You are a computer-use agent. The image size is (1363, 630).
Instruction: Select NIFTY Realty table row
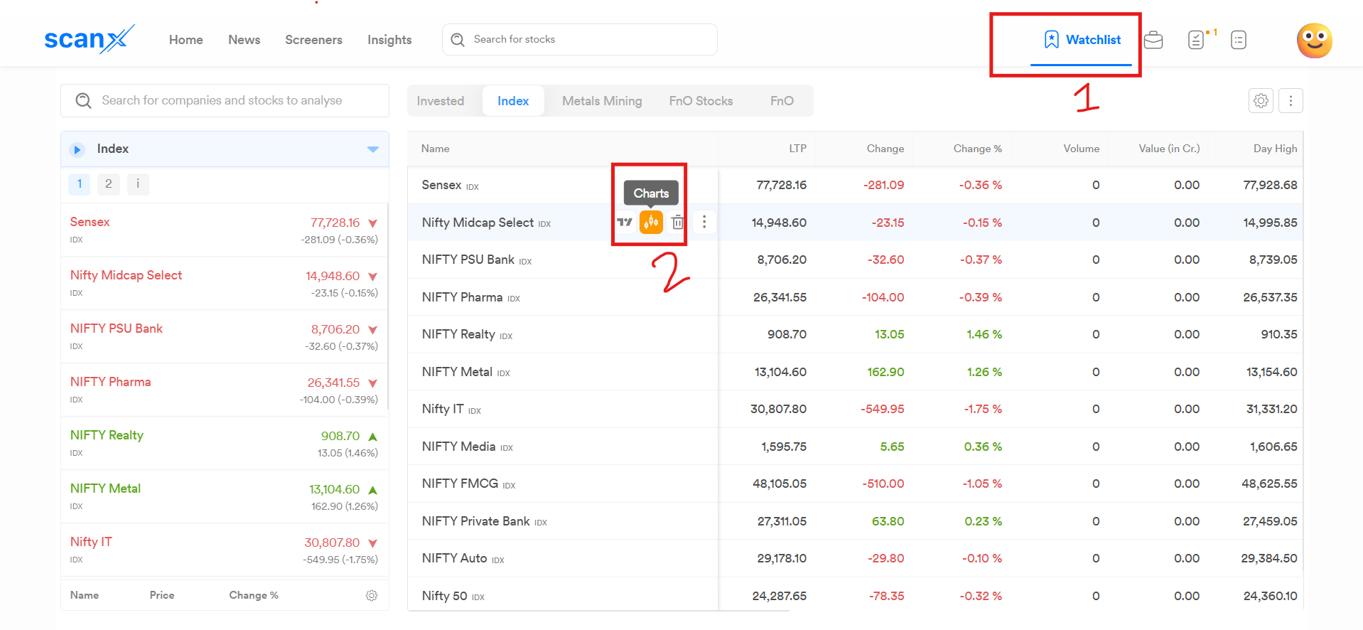pyautogui.click(x=856, y=335)
